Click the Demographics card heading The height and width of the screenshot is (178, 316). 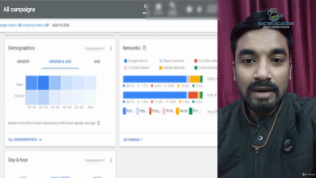21,48
